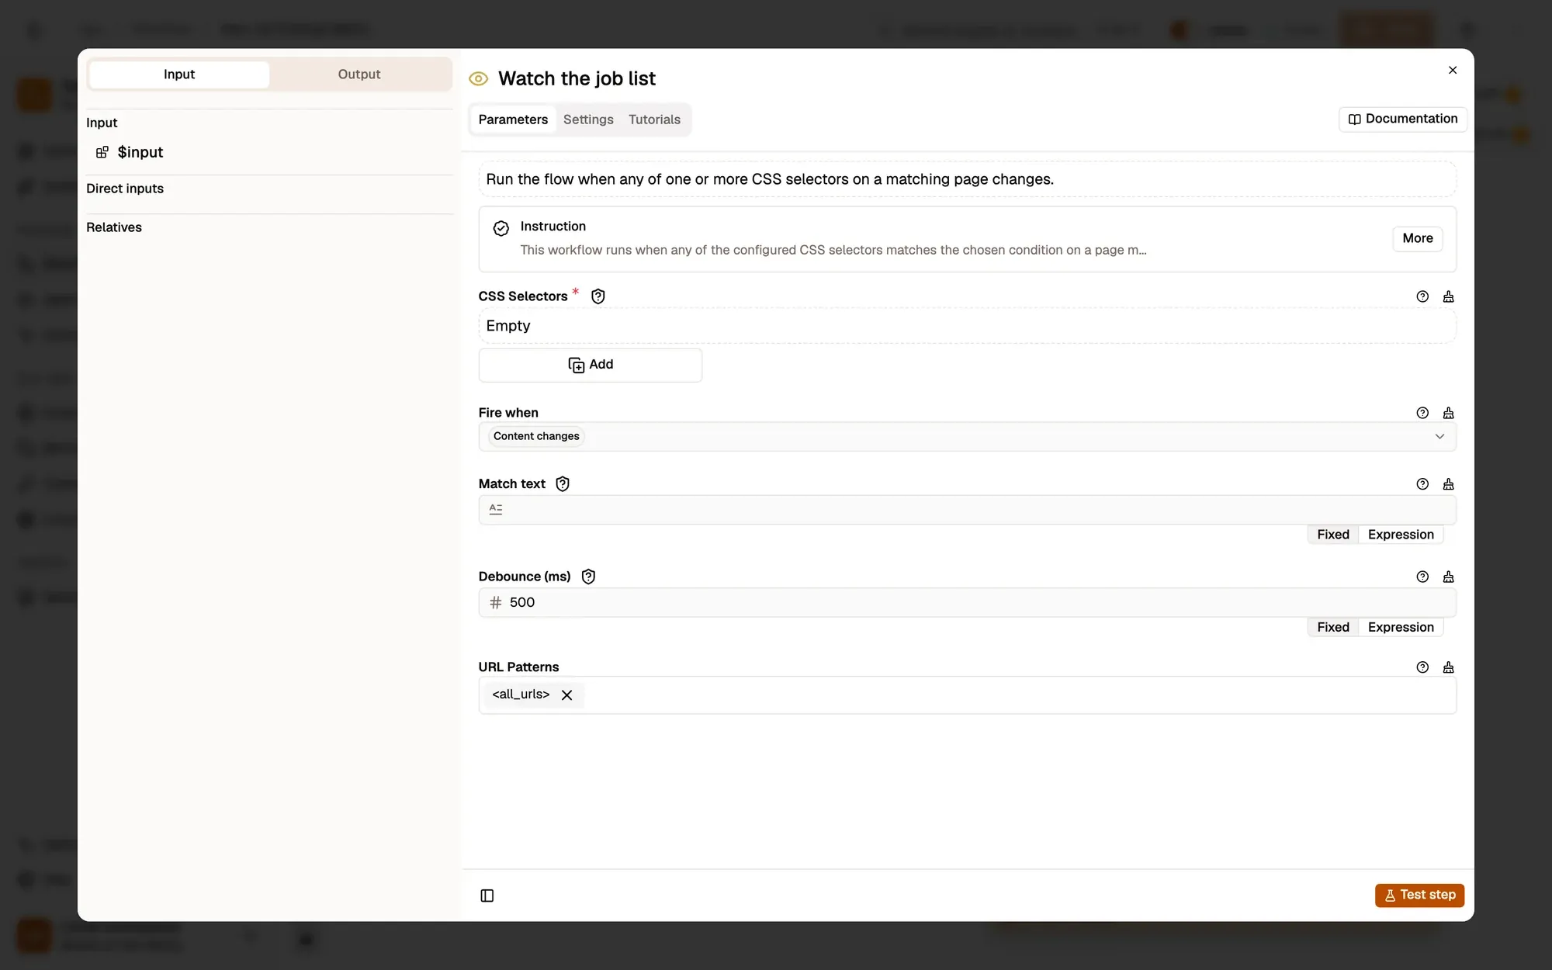Select Fixed mode for Match text
This screenshot has width=1552, height=970.
[1333, 535]
